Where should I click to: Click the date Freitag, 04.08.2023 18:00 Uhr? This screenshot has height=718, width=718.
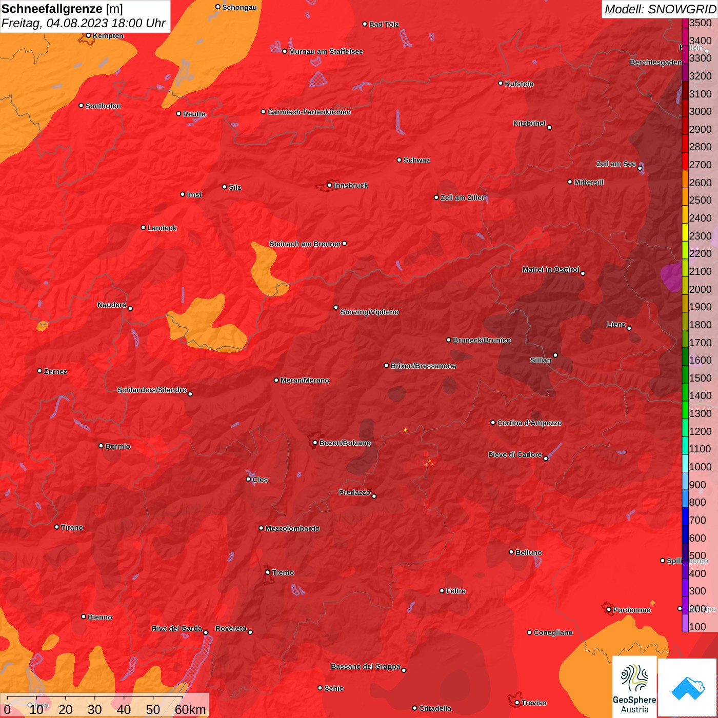click(x=84, y=24)
